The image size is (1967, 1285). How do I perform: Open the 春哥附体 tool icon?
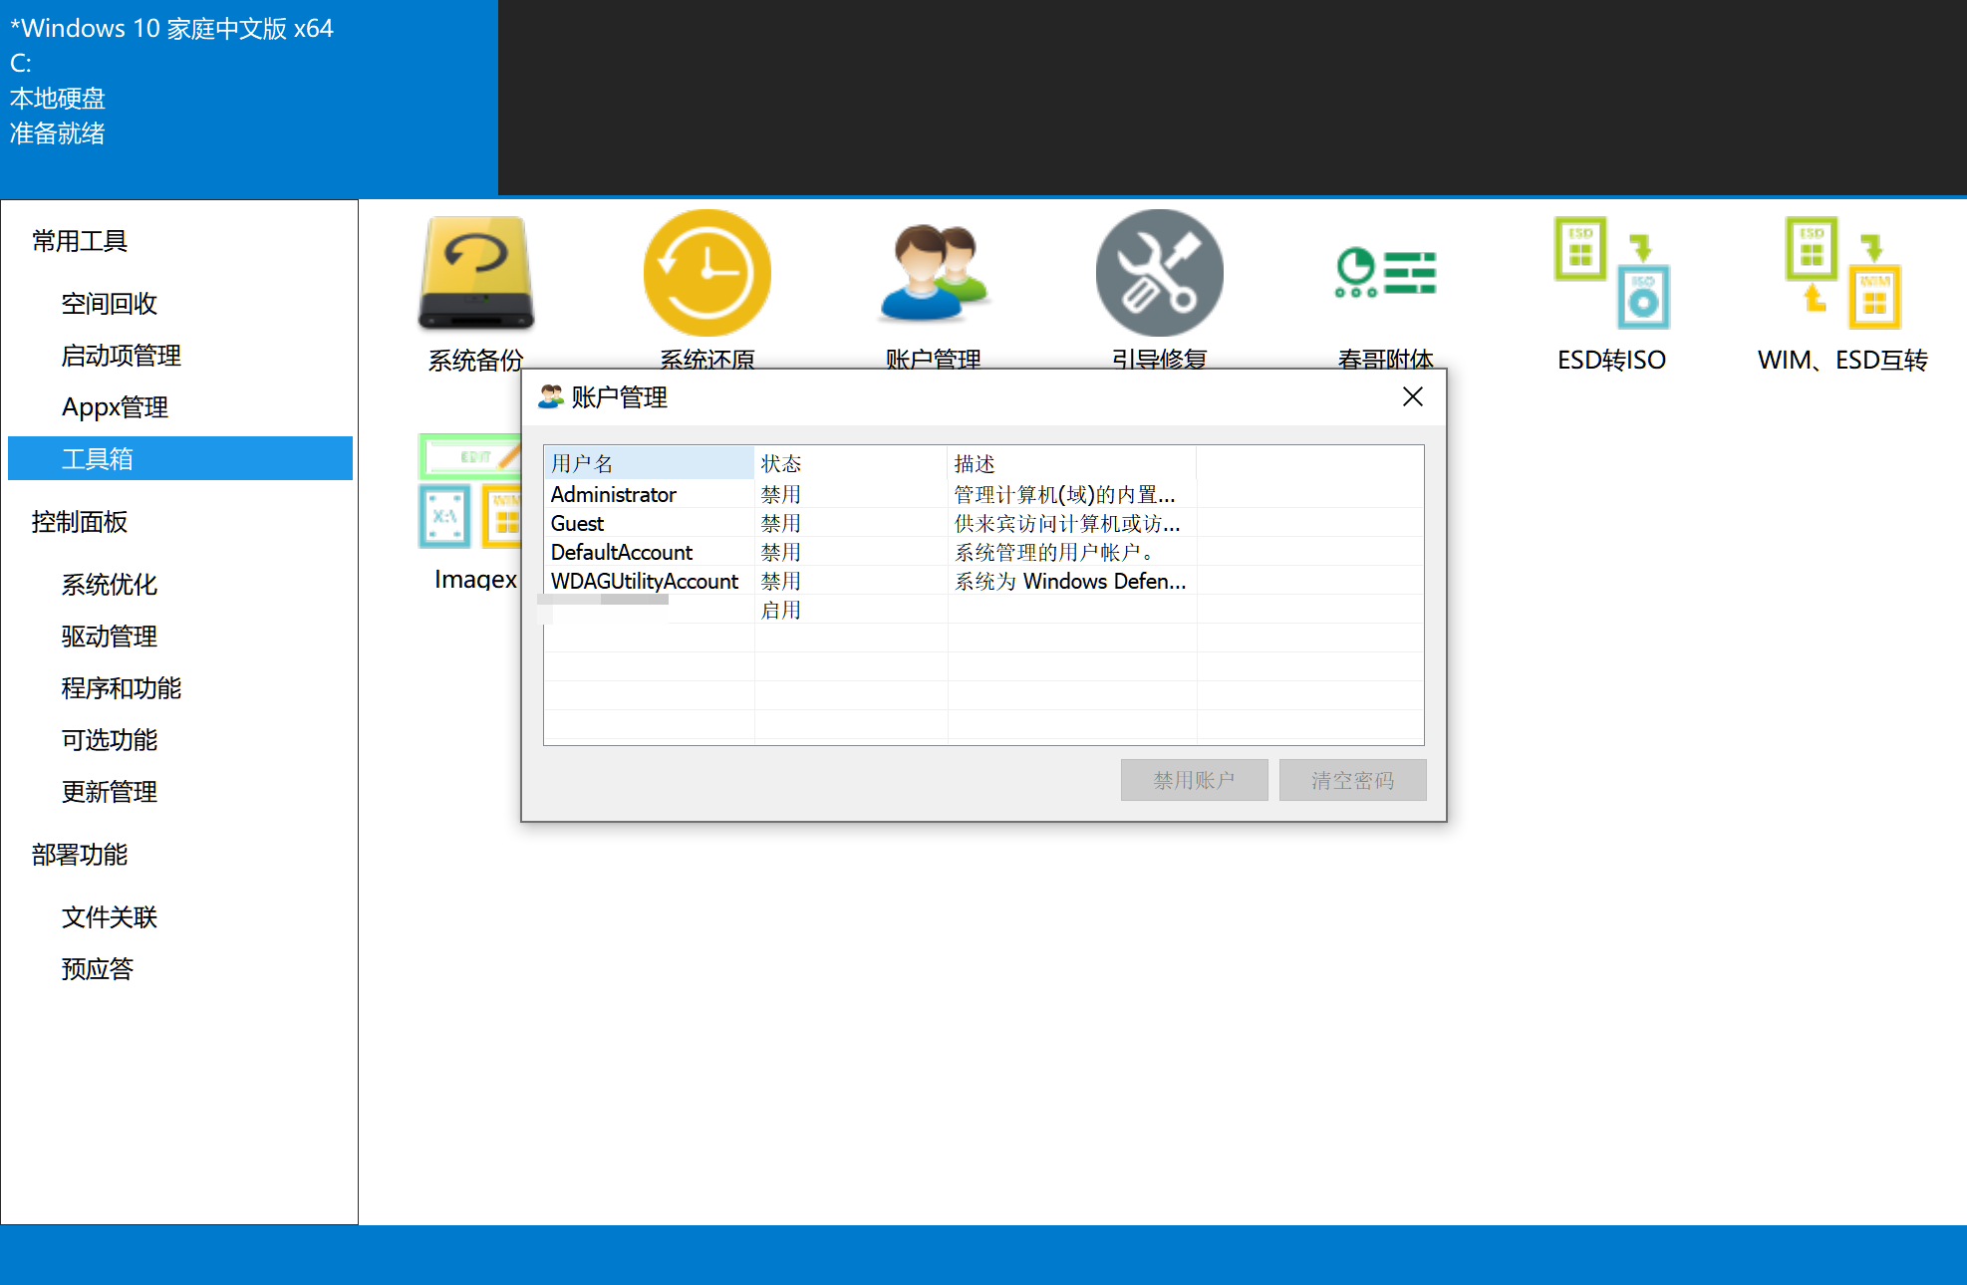click(1385, 274)
